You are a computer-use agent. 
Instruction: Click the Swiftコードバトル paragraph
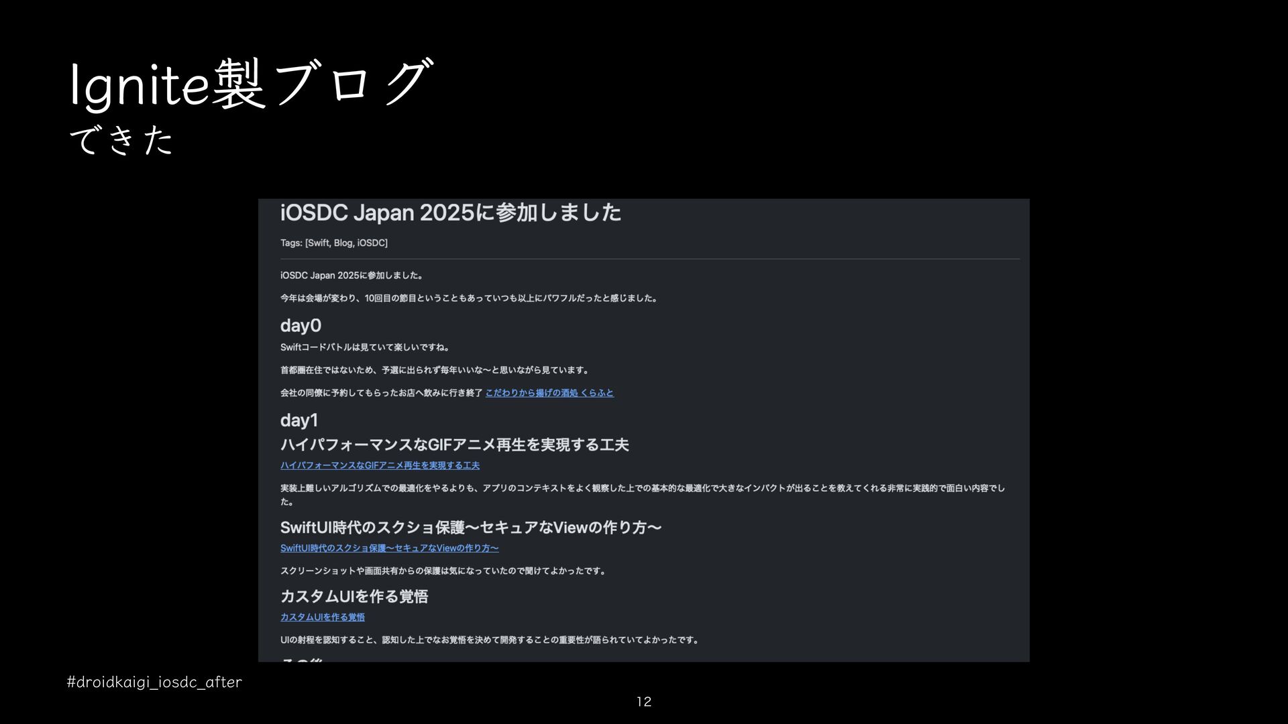(x=364, y=347)
